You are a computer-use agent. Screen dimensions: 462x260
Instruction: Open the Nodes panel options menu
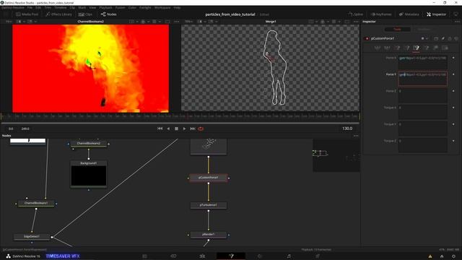(356, 136)
